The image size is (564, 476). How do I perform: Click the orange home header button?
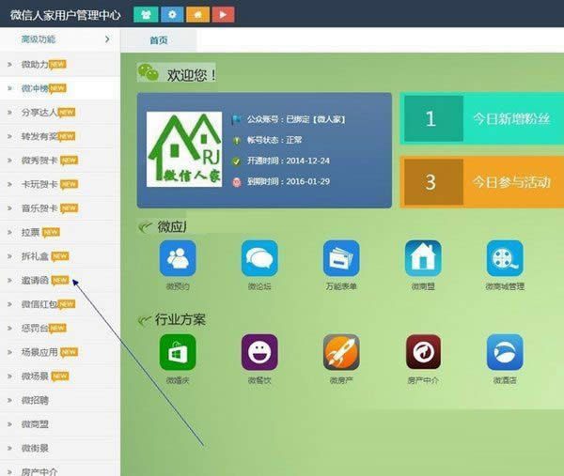196,14
